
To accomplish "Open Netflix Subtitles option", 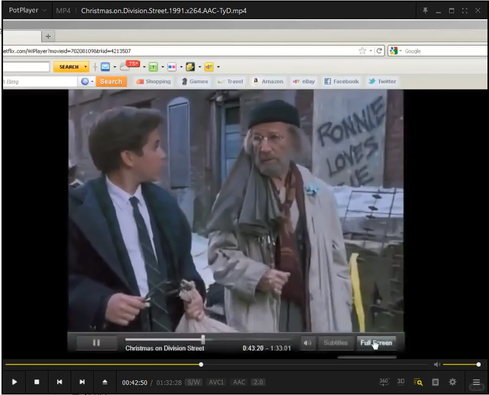I will click(336, 342).
